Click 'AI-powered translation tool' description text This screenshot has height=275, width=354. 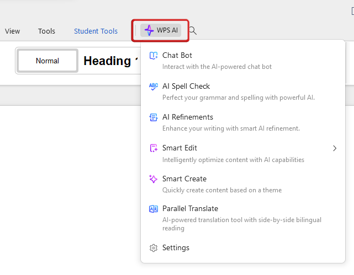pyautogui.click(x=242, y=224)
